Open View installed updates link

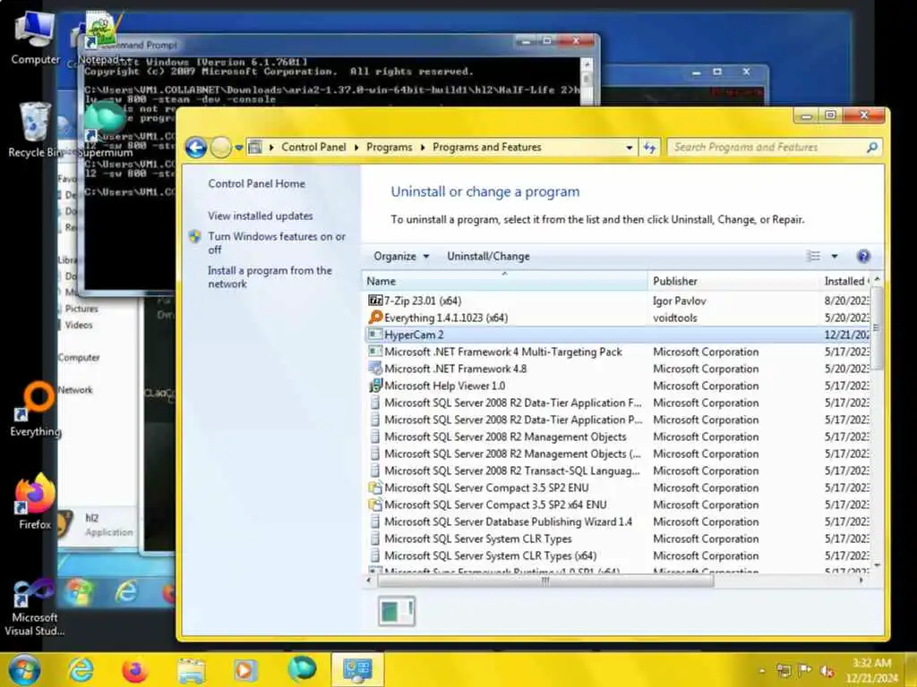coord(261,216)
